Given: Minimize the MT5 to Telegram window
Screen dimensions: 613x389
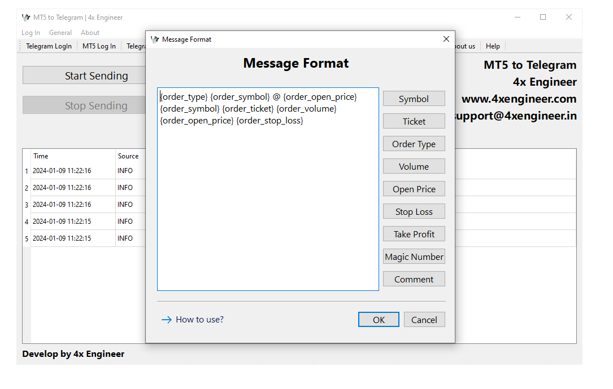Looking at the screenshot, I should click(x=517, y=17).
